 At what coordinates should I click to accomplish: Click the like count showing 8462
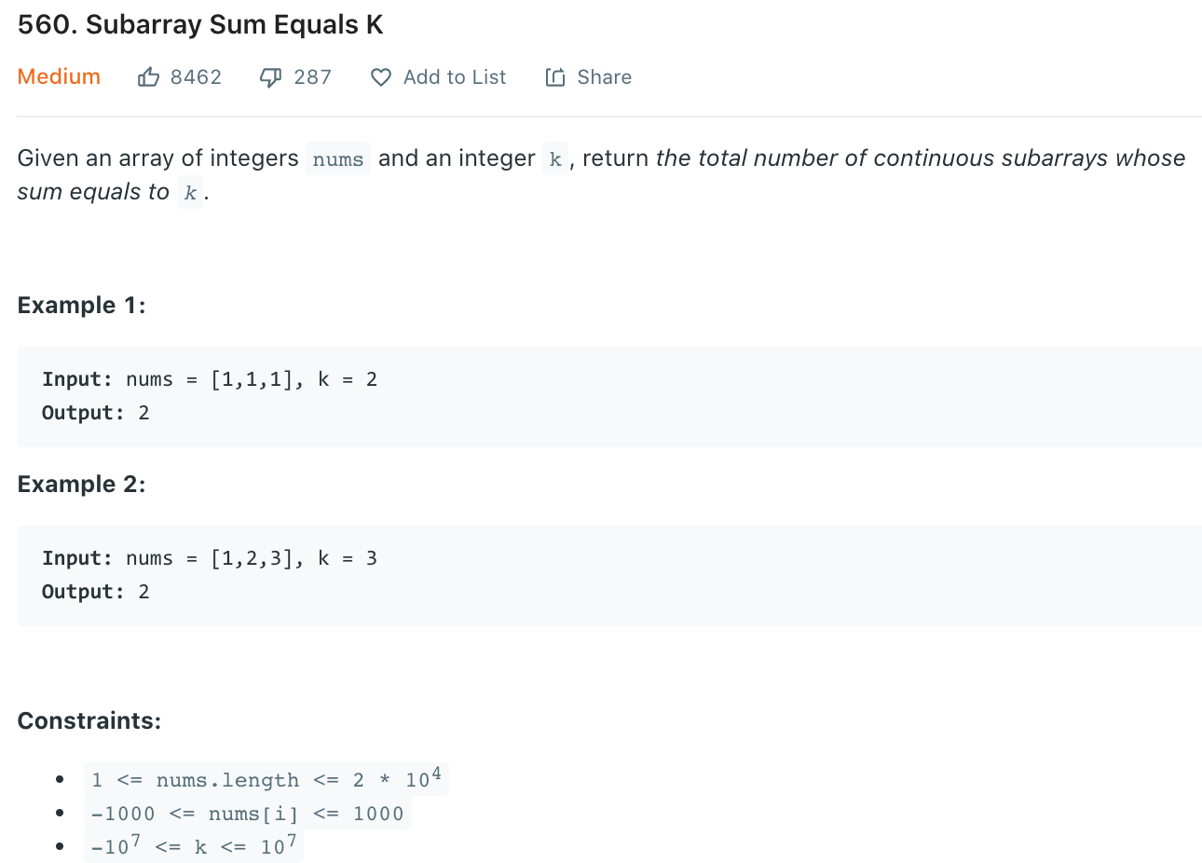click(198, 76)
